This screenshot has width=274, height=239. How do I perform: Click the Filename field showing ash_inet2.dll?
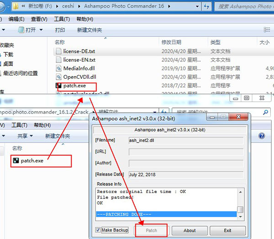[186, 140]
